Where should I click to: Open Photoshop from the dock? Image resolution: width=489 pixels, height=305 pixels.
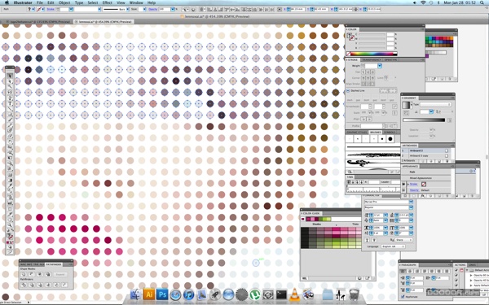click(162, 294)
